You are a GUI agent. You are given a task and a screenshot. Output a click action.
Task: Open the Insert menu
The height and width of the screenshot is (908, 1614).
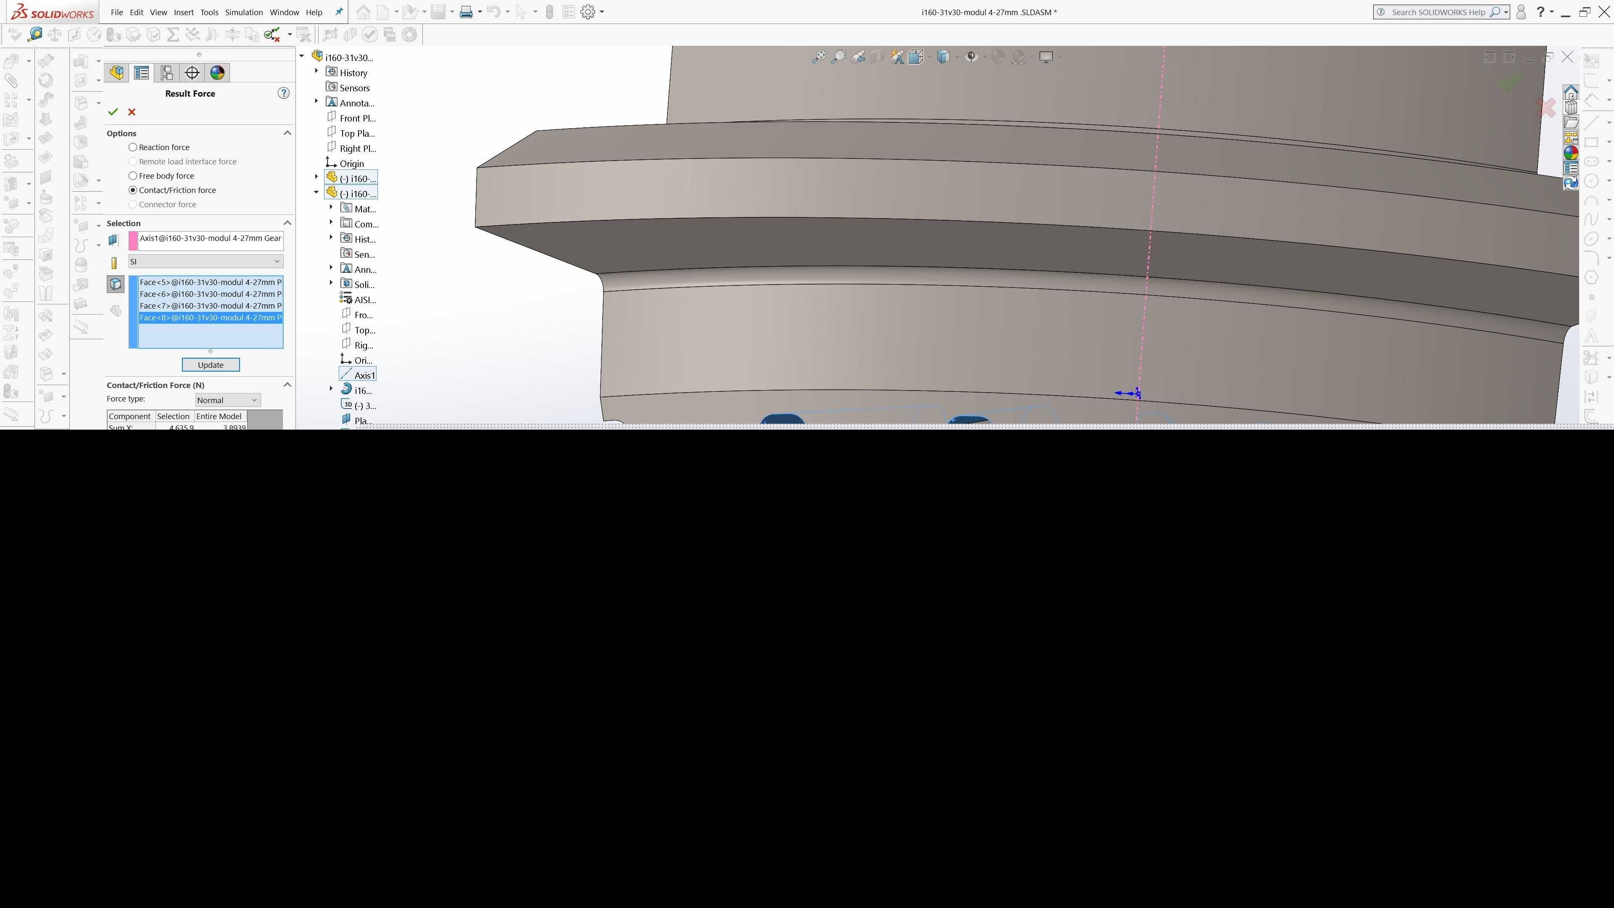(184, 12)
